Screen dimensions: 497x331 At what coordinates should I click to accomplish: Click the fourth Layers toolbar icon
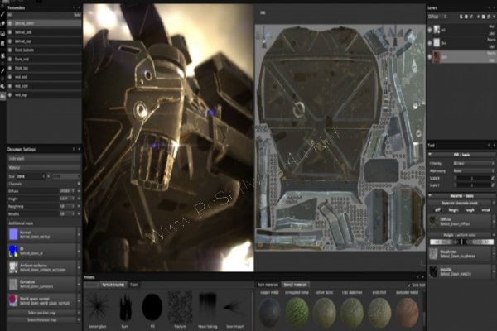(x=478, y=17)
